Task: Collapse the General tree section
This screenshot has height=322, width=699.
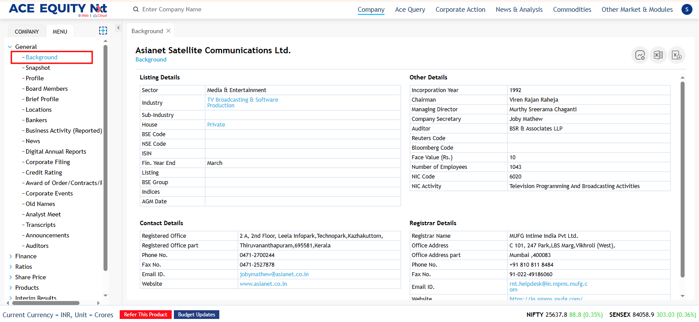Action: tap(10, 47)
